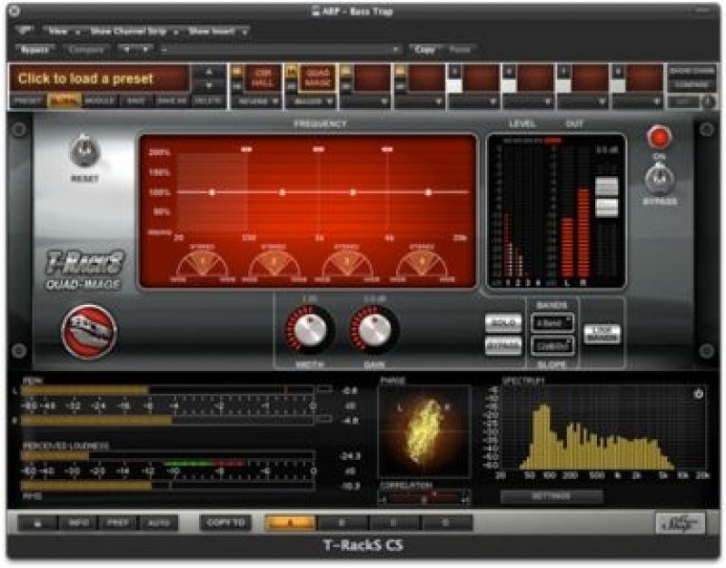The width and height of the screenshot is (726, 568).
Task: Select the highlighted GLOBAL tab
Action: tap(64, 101)
